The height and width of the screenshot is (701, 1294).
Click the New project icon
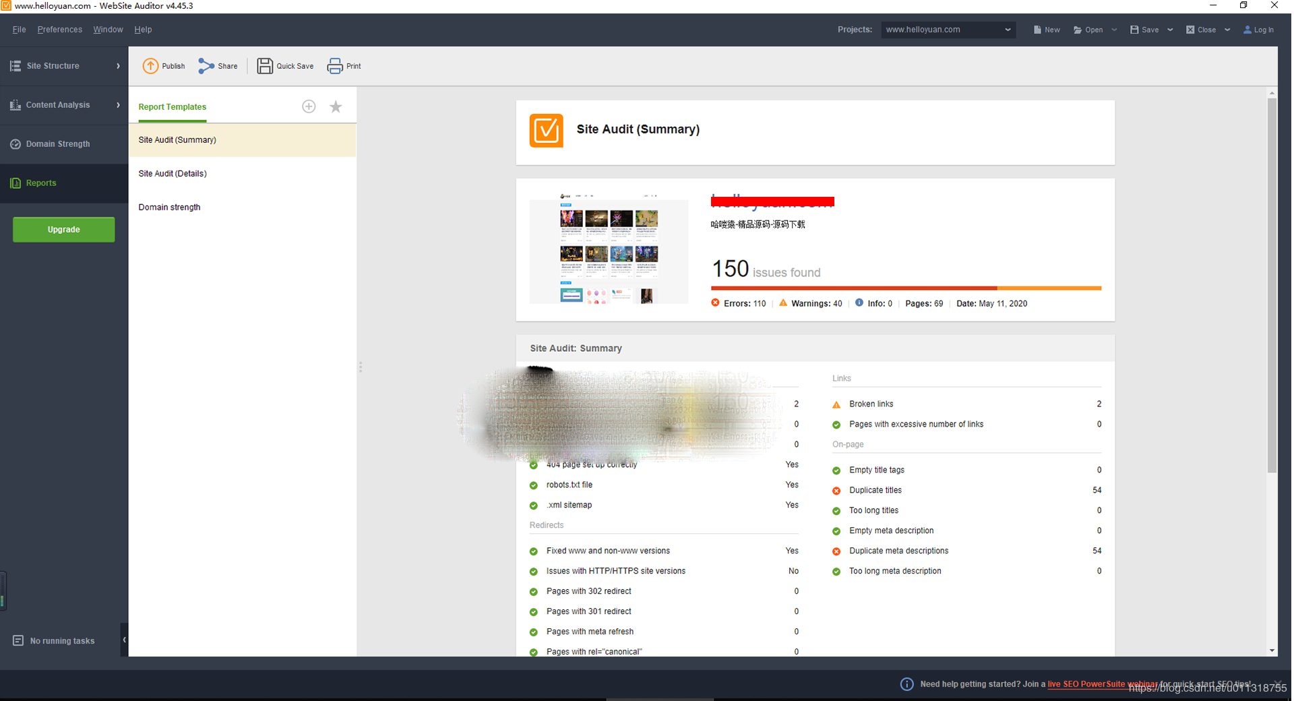pyautogui.click(x=1037, y=30)
